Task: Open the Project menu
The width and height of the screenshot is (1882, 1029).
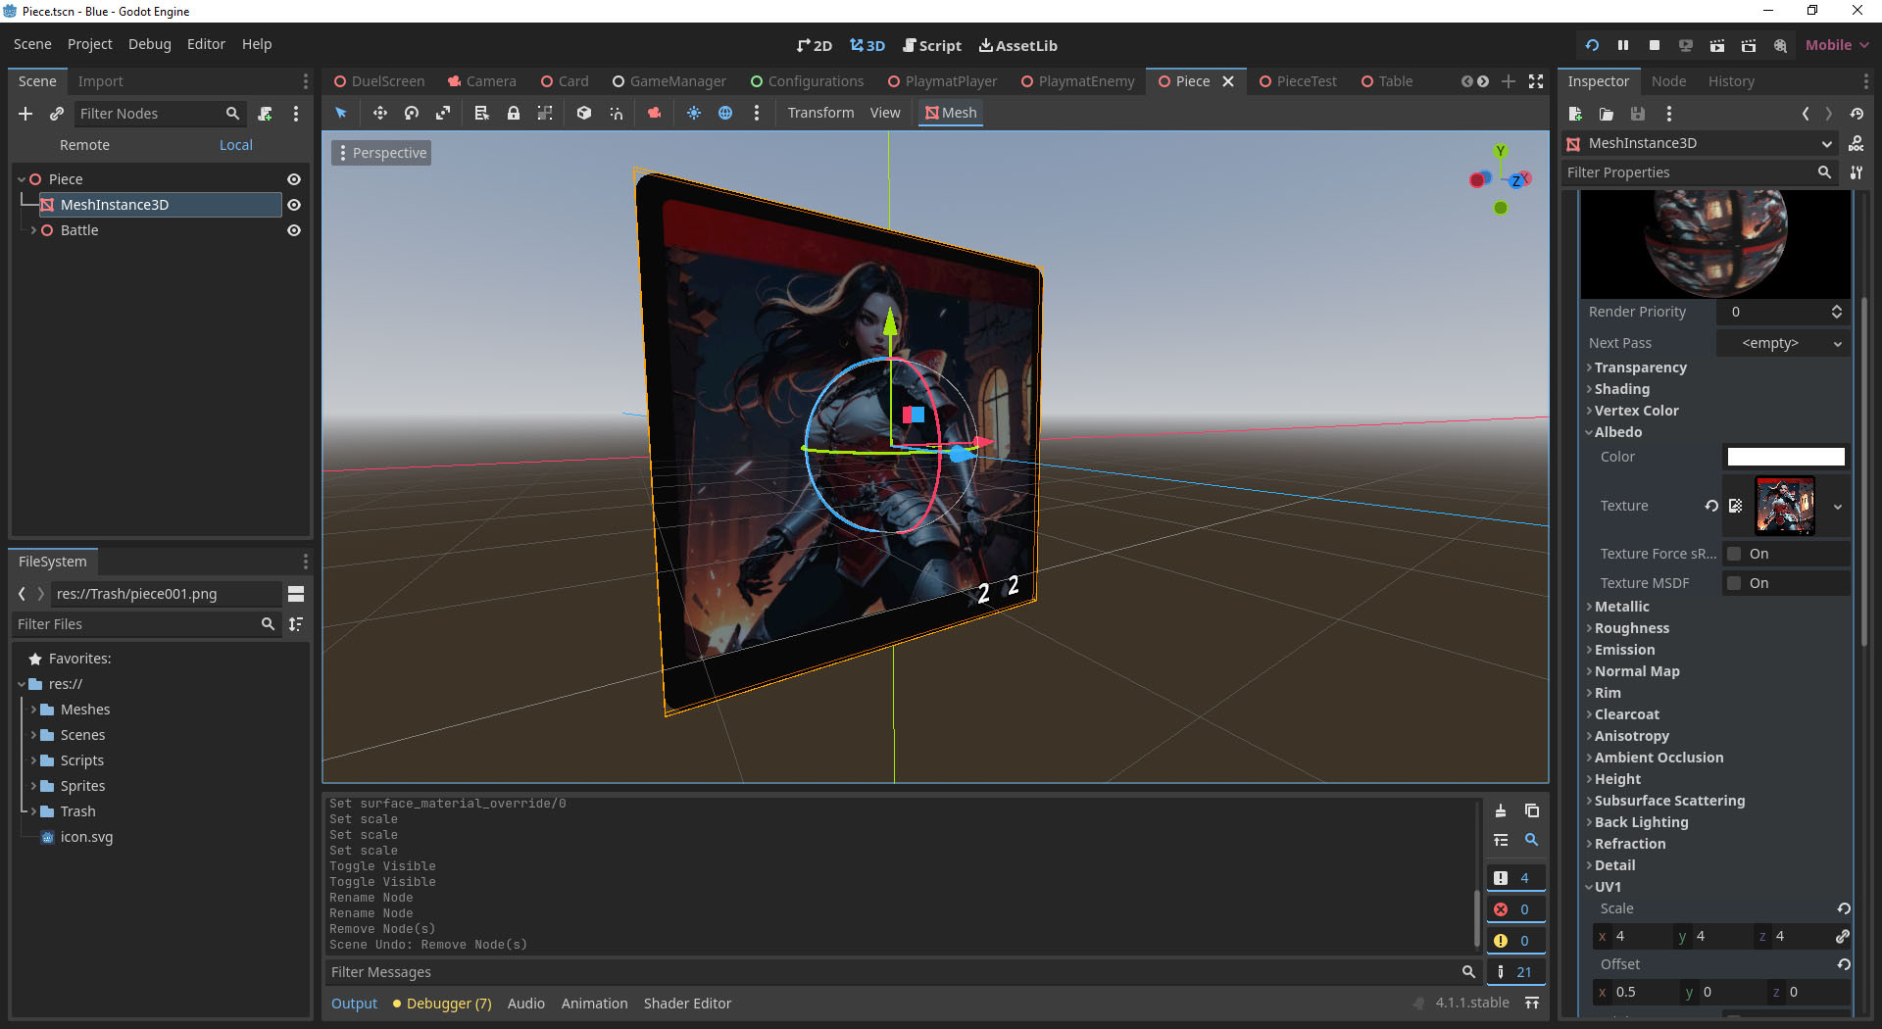Action: click(x=89, y=44)
